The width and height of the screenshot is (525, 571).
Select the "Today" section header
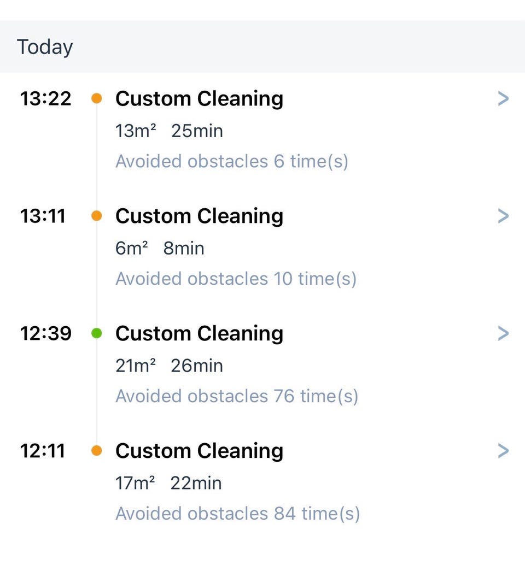pos(45,47)
